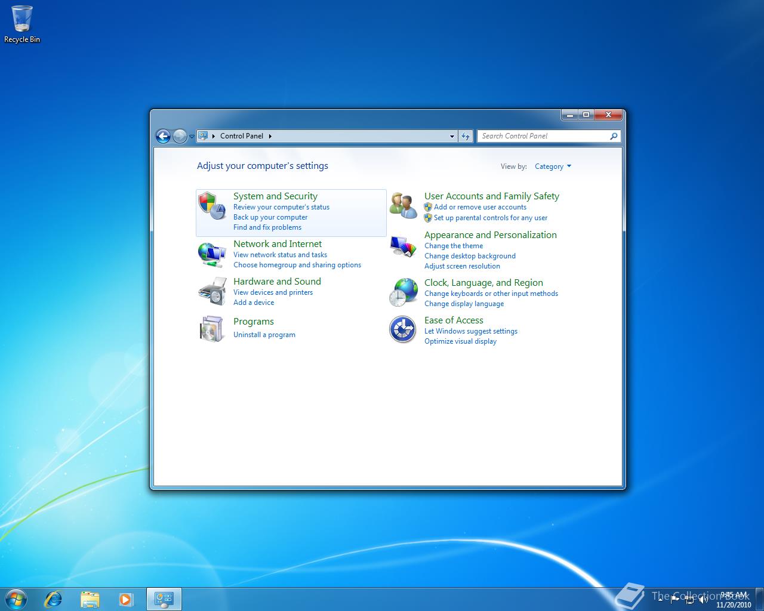764x611 pixels.
Task: Click Change desktop background
Action: point(470,256)
